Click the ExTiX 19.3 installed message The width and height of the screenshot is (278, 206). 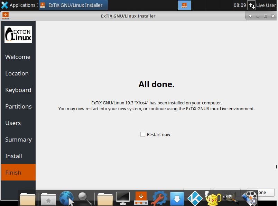tap(156, 103)
